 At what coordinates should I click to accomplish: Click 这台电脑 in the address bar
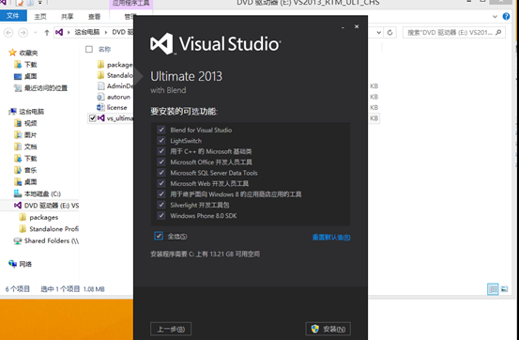[87, 32]
